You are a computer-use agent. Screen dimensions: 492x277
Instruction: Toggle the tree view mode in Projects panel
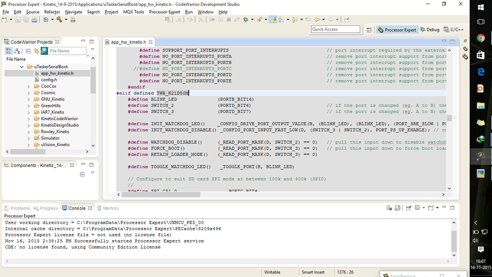point(8,51)
